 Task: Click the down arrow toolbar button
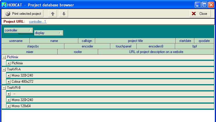click(64, 14)
